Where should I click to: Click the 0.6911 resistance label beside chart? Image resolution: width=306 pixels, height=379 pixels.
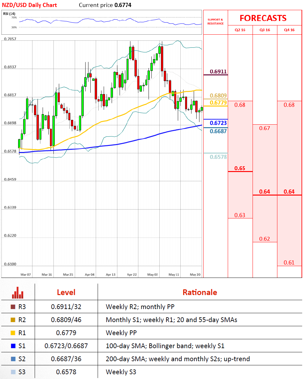point(218,72)
